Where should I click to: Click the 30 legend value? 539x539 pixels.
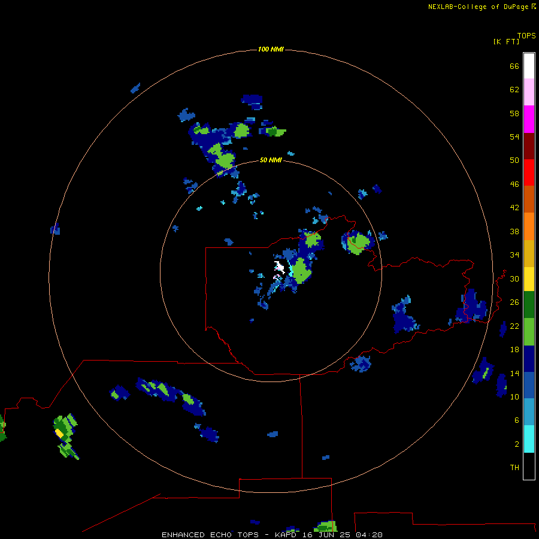(x=514, y=278)
